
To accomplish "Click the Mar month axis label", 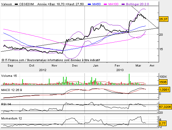I will click(138, 66).
